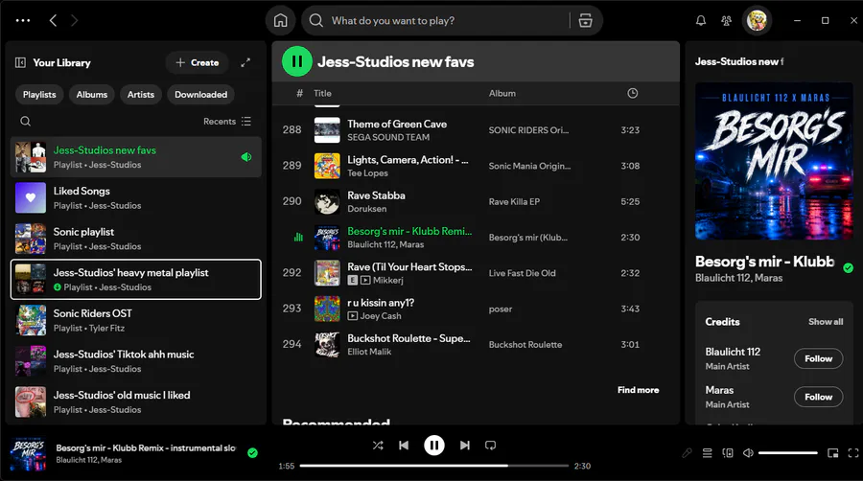Screen dimensions: 863x481
Task: Open Rave Killa EP album link
Action: (514, 202)
